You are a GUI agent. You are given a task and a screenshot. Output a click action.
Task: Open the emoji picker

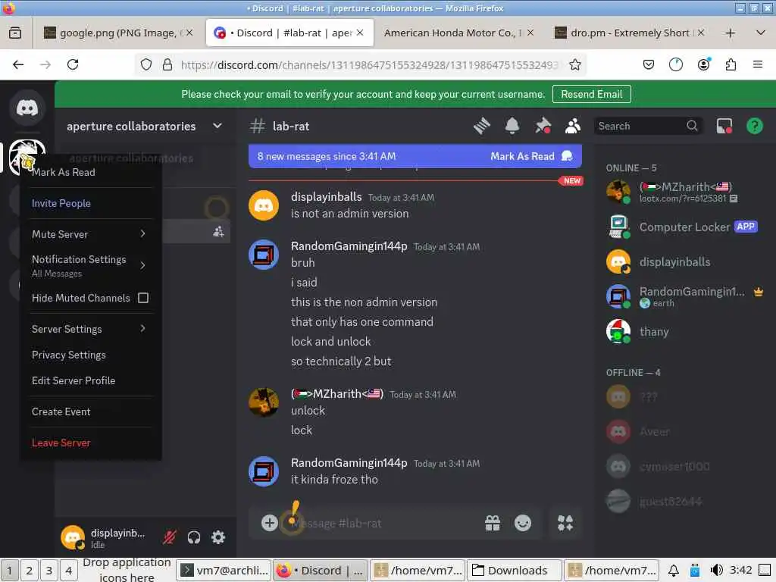[x=523, y=523]
